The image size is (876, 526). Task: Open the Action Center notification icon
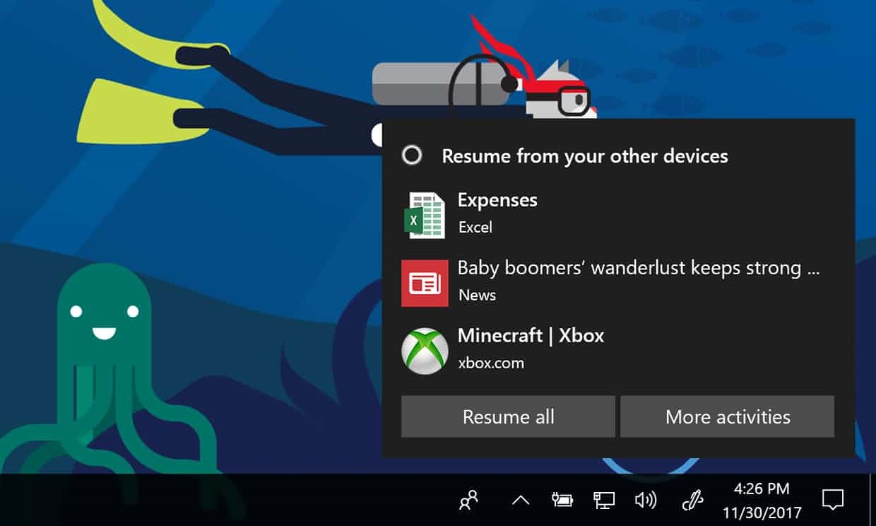pyautogui.click(x=833, y=501)
